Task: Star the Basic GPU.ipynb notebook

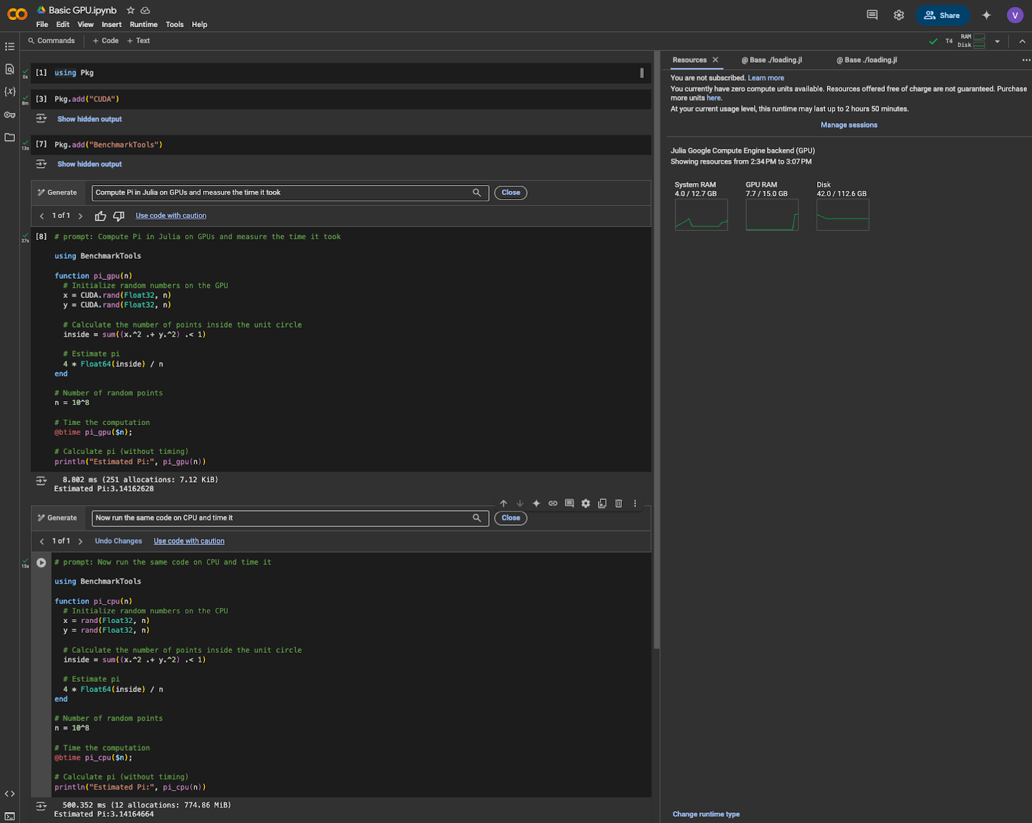Action: tap(131, 10)
